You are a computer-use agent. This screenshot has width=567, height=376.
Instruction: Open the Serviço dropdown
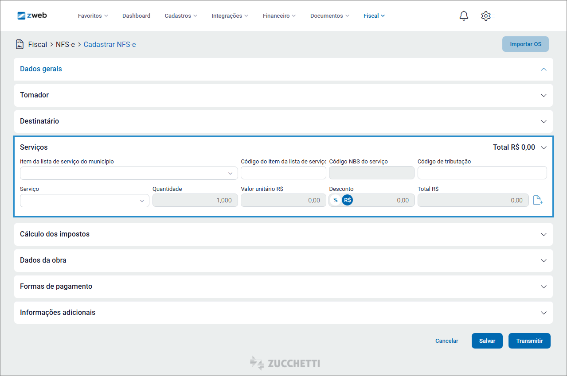pos(84,201)
